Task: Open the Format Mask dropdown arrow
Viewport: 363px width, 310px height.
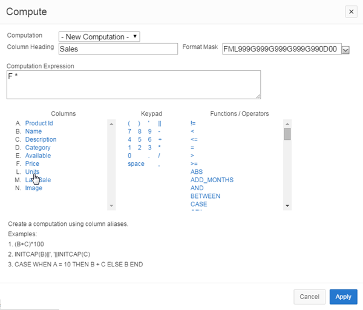Action: [346, 50]
